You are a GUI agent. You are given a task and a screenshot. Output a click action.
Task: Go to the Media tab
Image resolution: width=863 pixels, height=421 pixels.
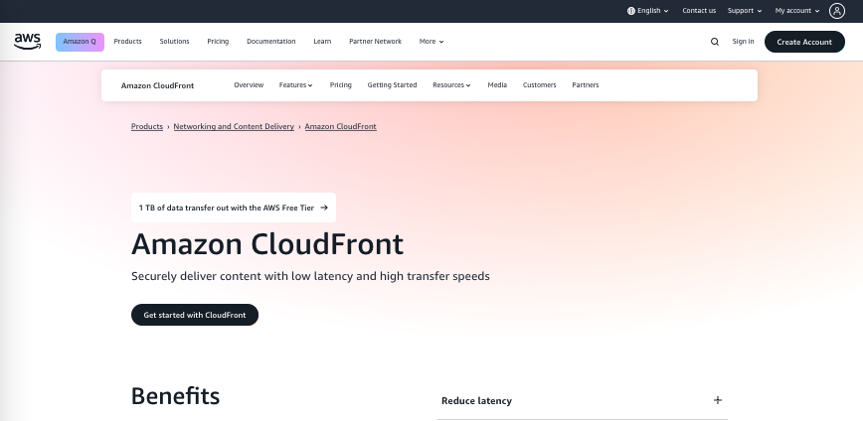497,85
